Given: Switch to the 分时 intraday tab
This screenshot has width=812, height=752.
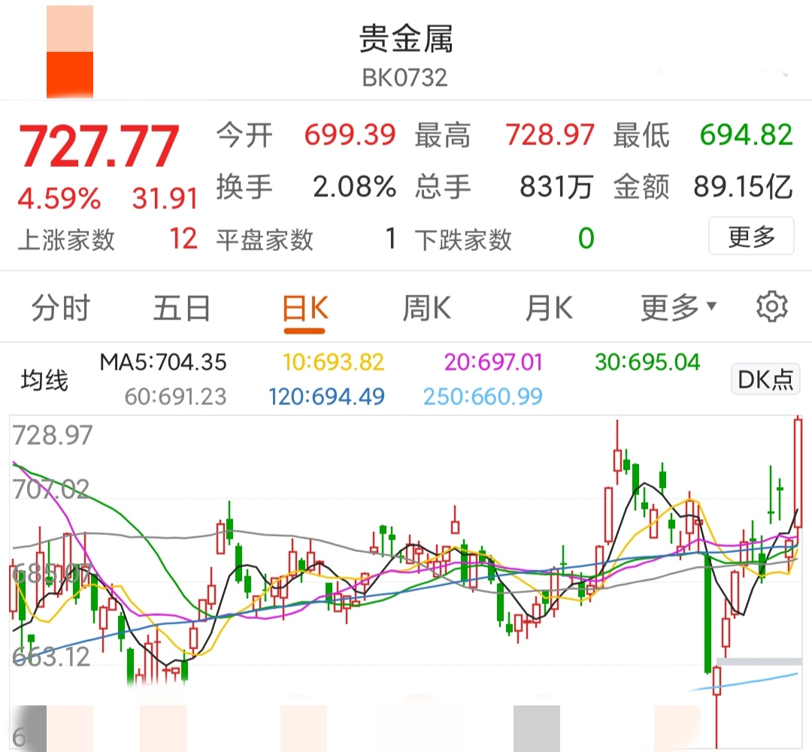Looking at the screenshot, I should [x=61, y=306].
